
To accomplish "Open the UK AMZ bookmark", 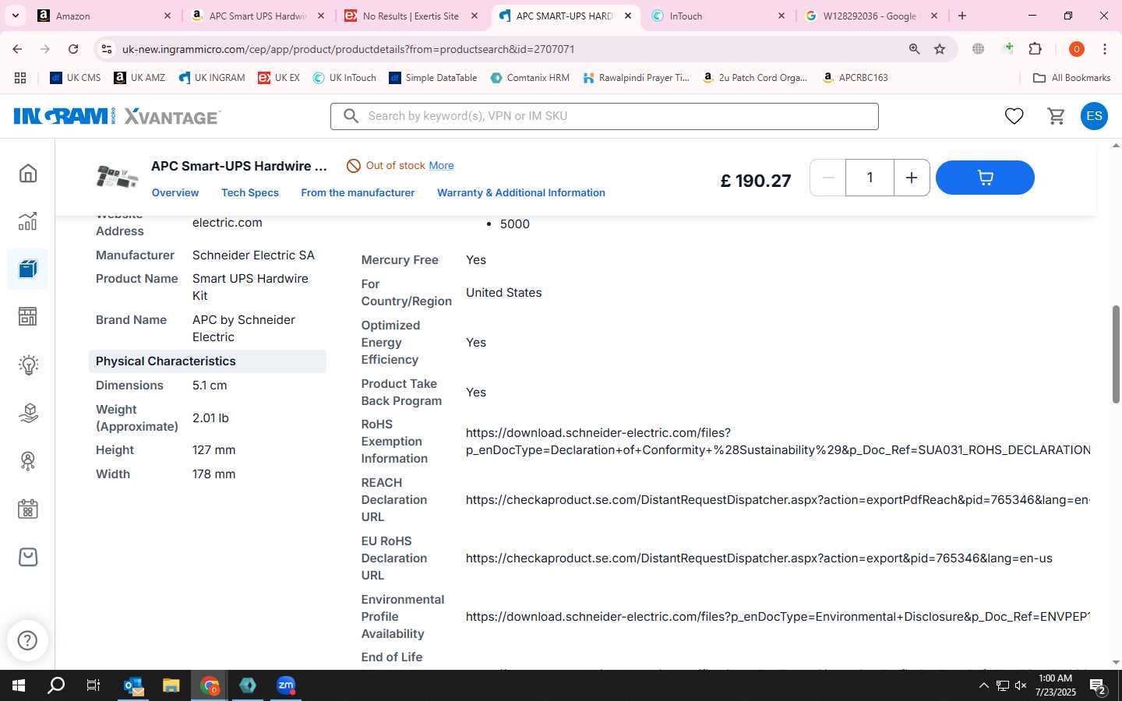I will pos(139,78).
